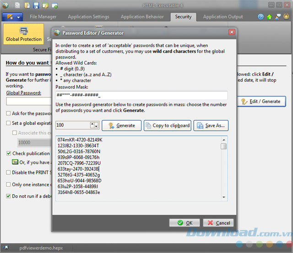Switch to the Security tab

183,17
